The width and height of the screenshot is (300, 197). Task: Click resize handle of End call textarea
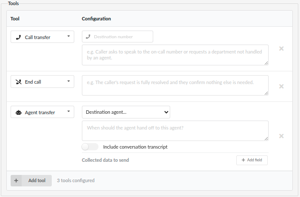(x=266, y=93)
